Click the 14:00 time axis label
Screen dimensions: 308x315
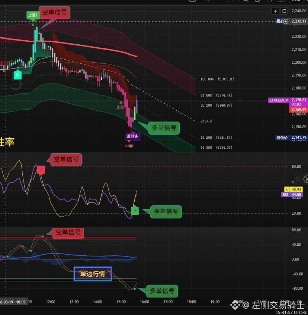tap(97, 302)
